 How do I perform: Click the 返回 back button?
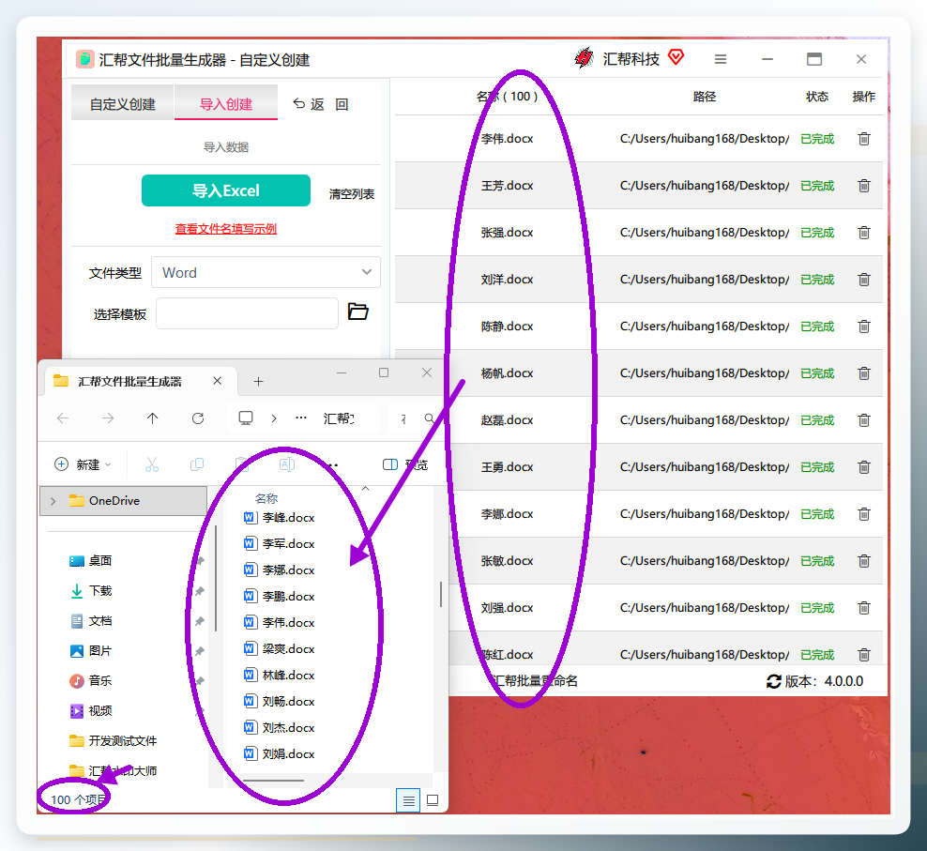[321, 104]
